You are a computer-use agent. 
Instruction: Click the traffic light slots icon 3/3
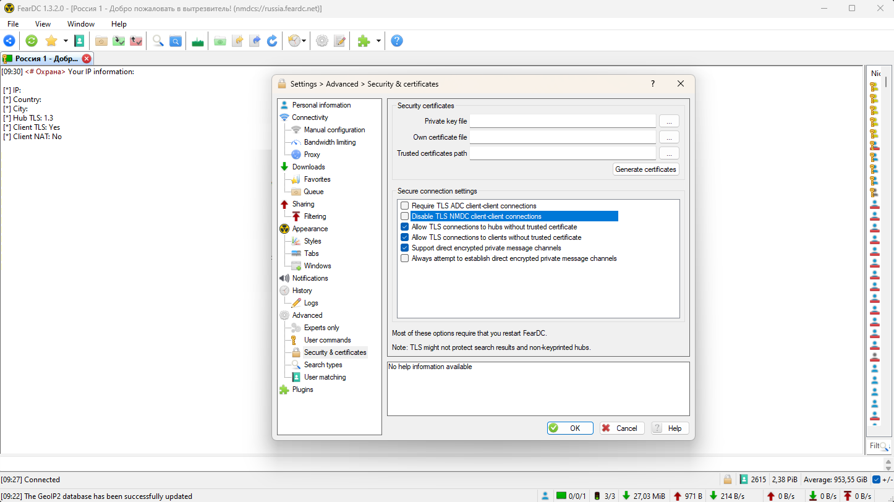[597, 496]
